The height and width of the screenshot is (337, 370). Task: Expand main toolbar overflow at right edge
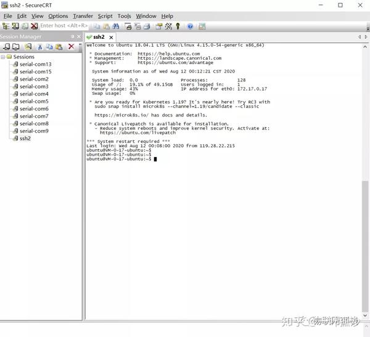point(368,28)
